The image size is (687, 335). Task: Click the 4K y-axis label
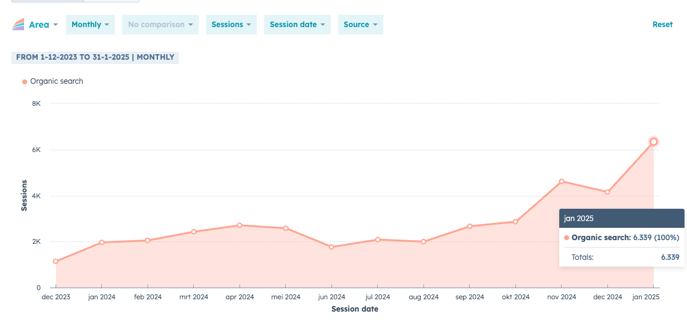(x=36, y=196)
